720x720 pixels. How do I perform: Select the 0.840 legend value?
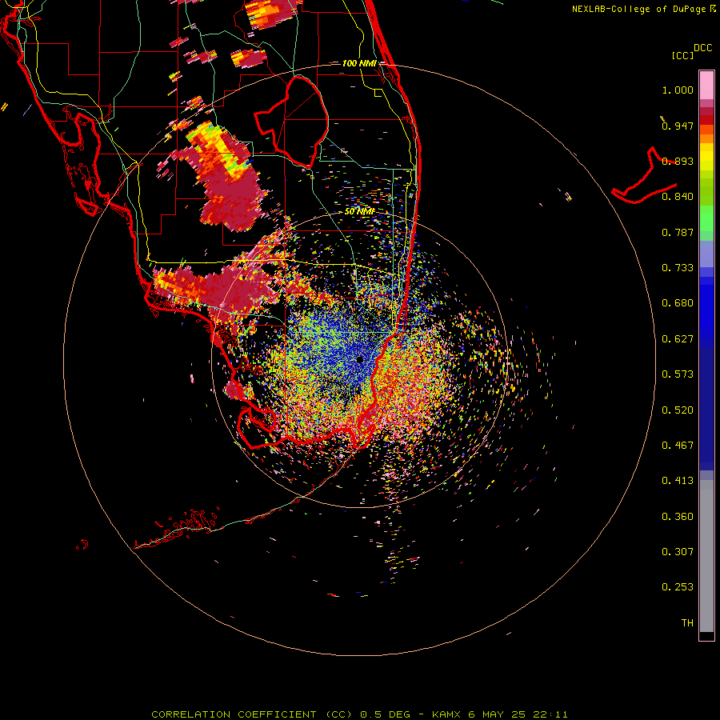(678, 197)
